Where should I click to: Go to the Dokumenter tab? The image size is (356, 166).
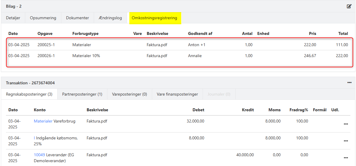tap(77, 18)
